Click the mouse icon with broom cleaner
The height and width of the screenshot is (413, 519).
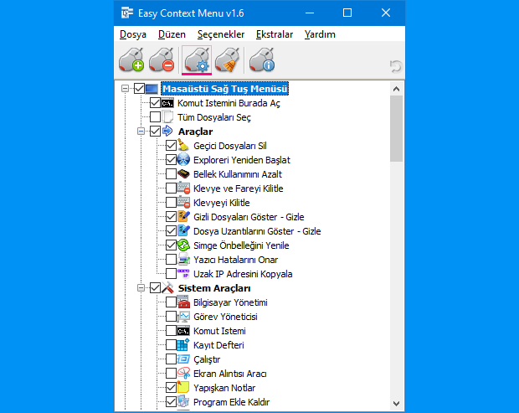coord(229,61)
